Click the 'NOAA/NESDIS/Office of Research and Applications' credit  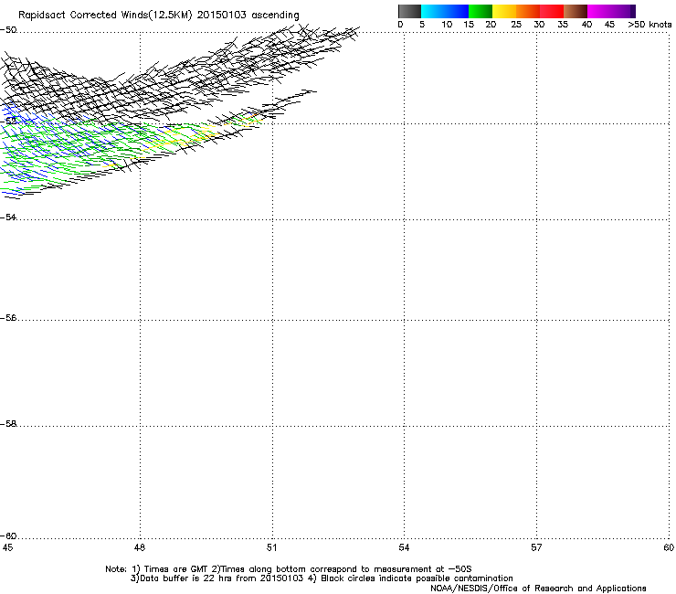pos(538,589)
